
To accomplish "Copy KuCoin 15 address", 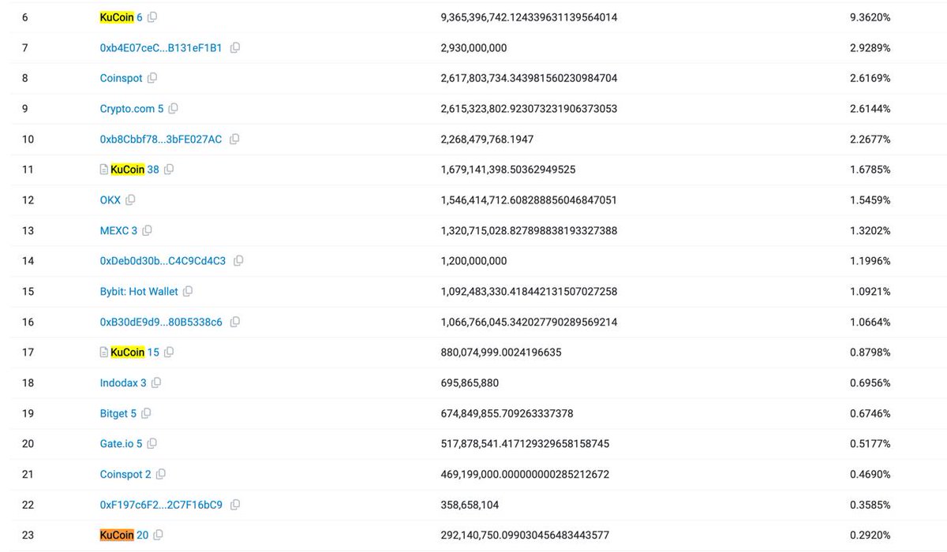I will coord(169,352).
